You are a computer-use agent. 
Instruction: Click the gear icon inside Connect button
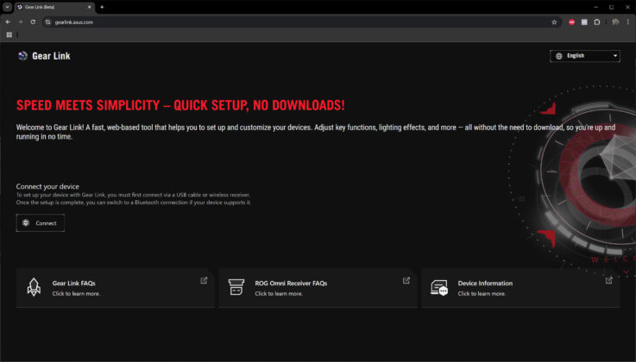click(x=26, y=222)
